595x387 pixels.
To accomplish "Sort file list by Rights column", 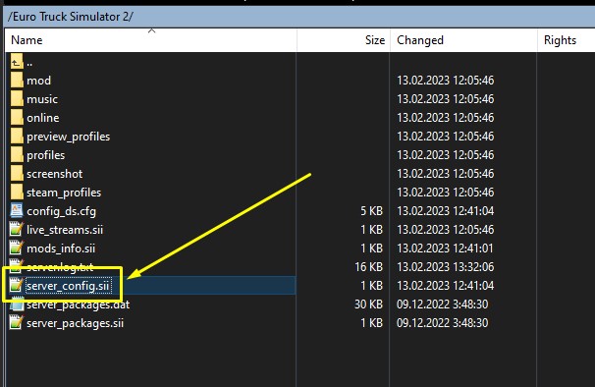I will (567, 40).
